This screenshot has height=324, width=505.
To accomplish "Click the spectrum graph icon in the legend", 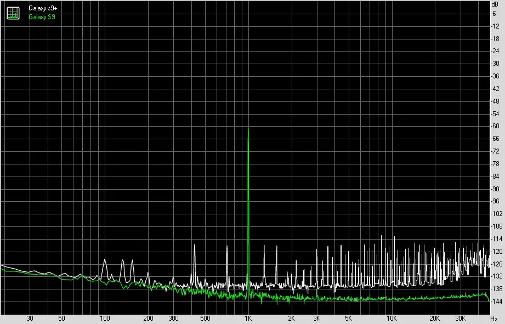I will [x=13, y=13].
